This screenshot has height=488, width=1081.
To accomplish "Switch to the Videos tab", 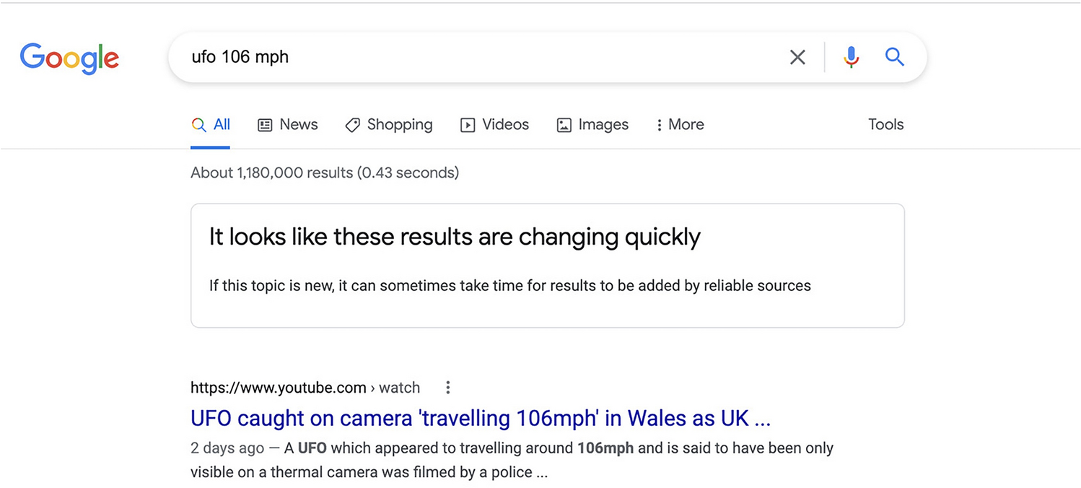I will pos(505,125).
